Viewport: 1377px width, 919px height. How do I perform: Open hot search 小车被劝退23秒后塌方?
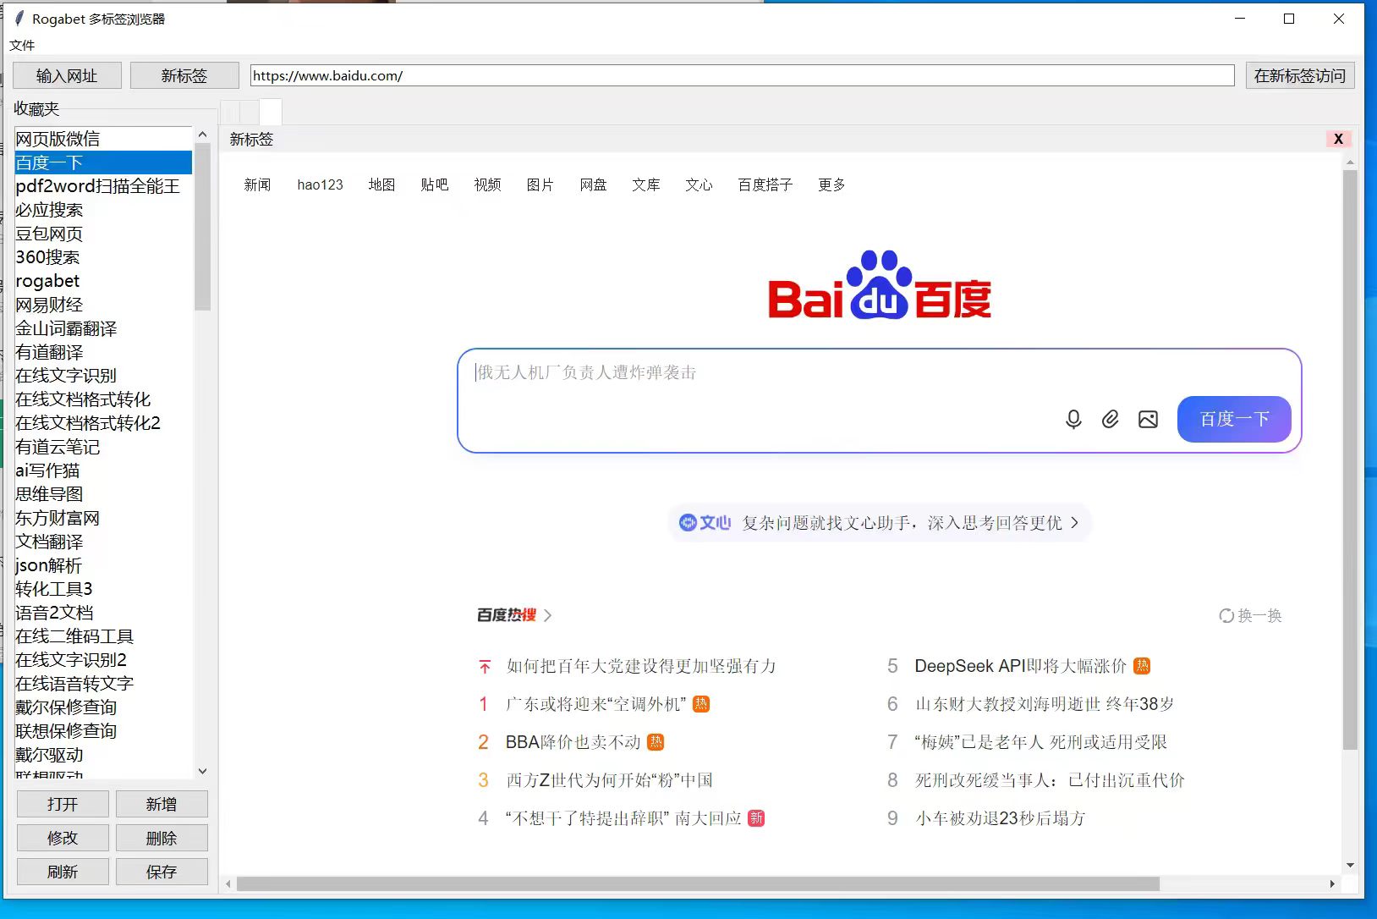coord(1000,818)
